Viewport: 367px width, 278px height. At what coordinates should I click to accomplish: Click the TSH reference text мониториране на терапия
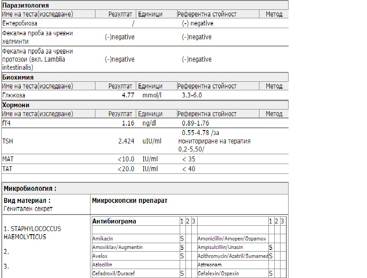click(x=214, y=141)
